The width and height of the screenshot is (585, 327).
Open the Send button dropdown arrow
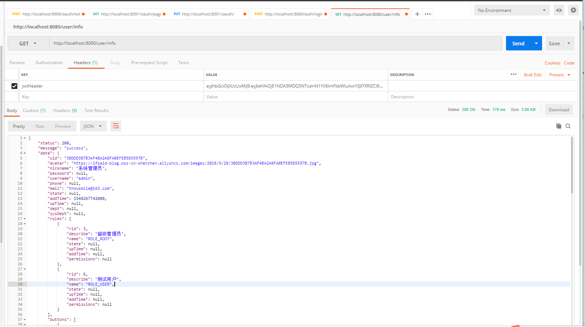tap(536, 43)
